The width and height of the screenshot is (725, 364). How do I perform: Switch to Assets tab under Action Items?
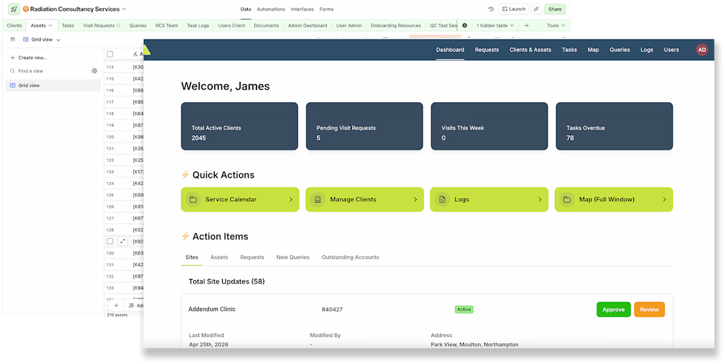click(x=219, y=257)
